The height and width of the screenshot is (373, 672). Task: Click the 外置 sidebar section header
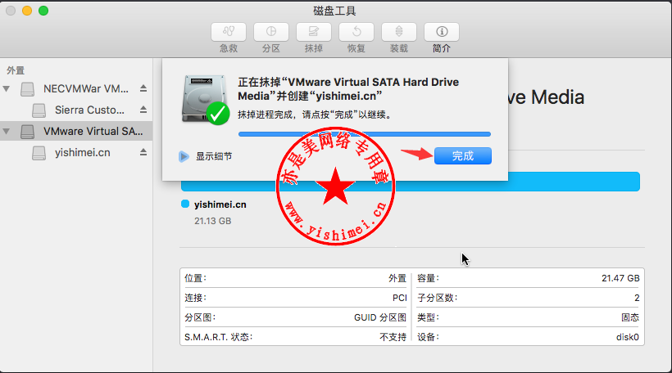pos(16,70)
